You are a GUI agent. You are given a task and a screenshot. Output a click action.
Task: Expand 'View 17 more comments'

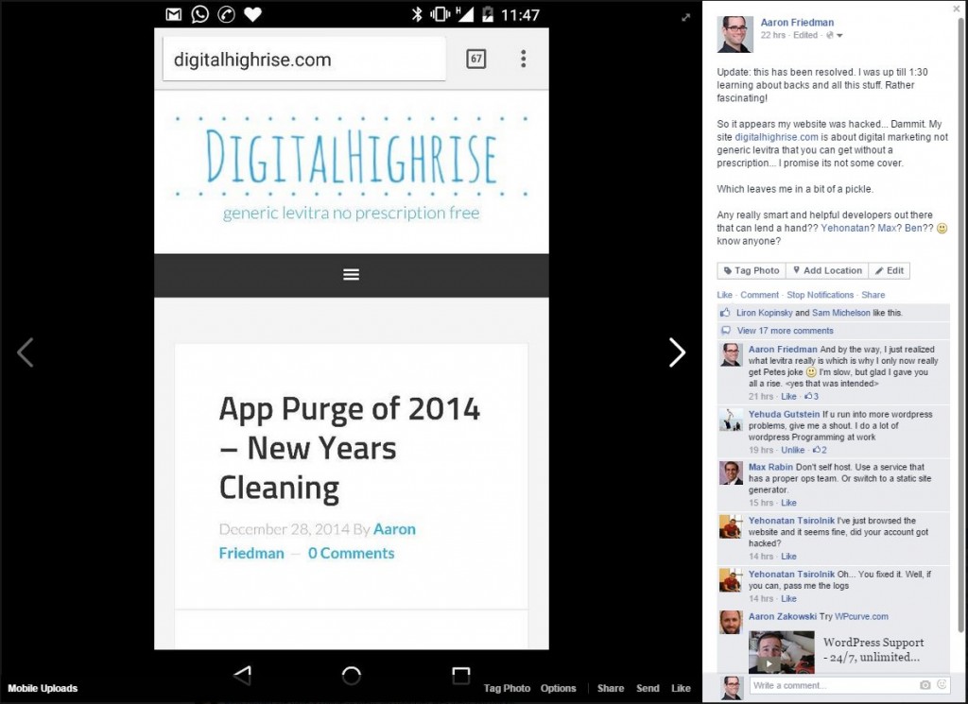[x=785, y=331]
